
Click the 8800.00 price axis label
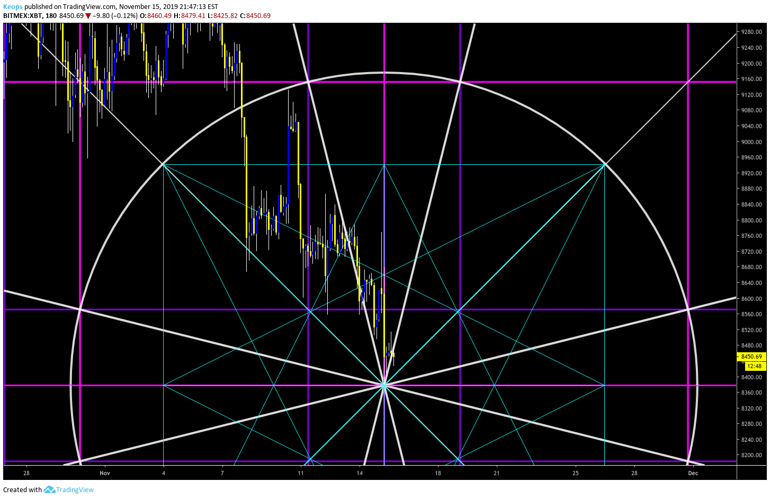pos(751,220)
